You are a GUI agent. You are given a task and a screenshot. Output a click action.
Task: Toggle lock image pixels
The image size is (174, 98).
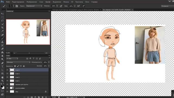[18, 66]
